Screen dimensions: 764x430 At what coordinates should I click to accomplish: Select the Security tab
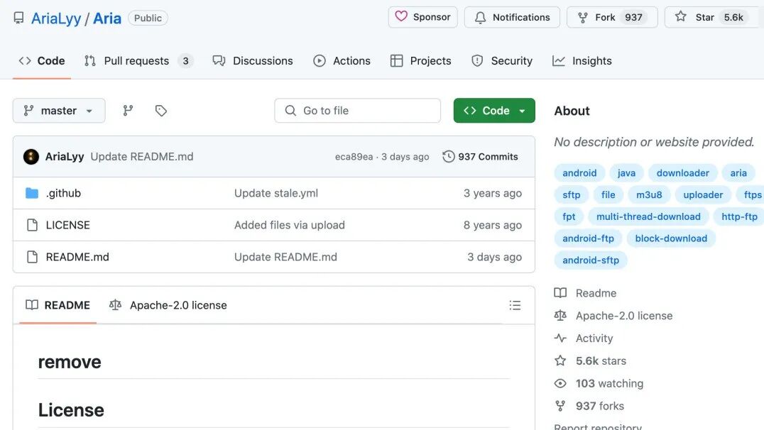click(x=502, y=61)
